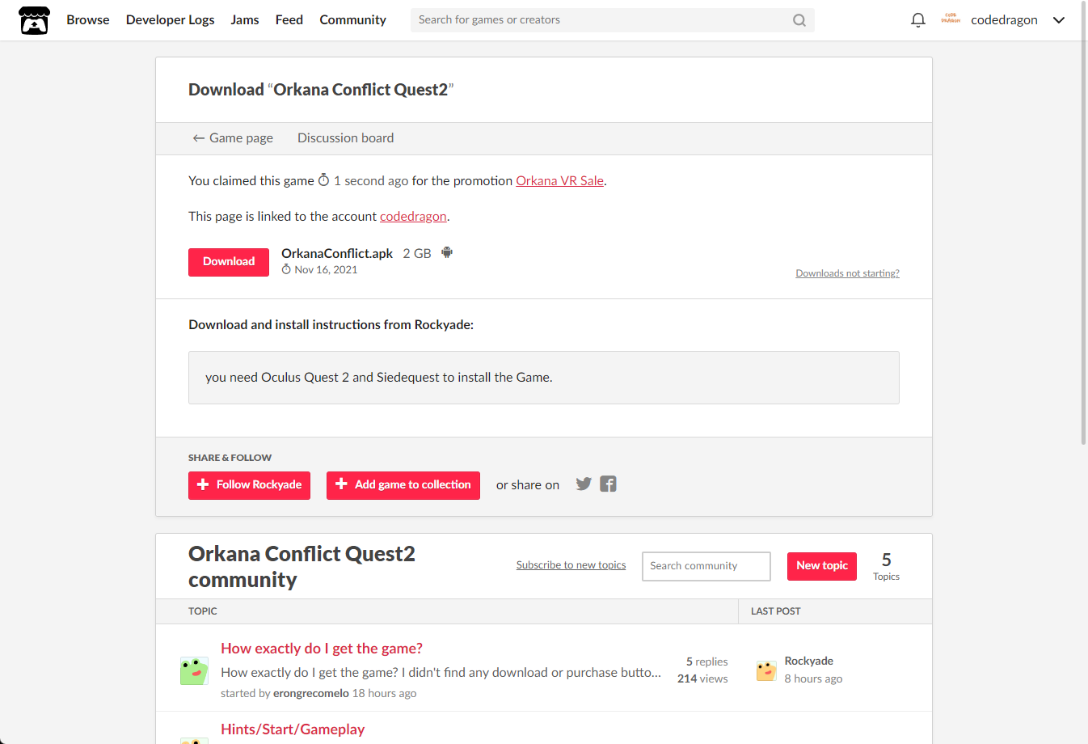This screenshot has height=744, width=1088.
Task: Open the notifications bell
Action: 918,20
